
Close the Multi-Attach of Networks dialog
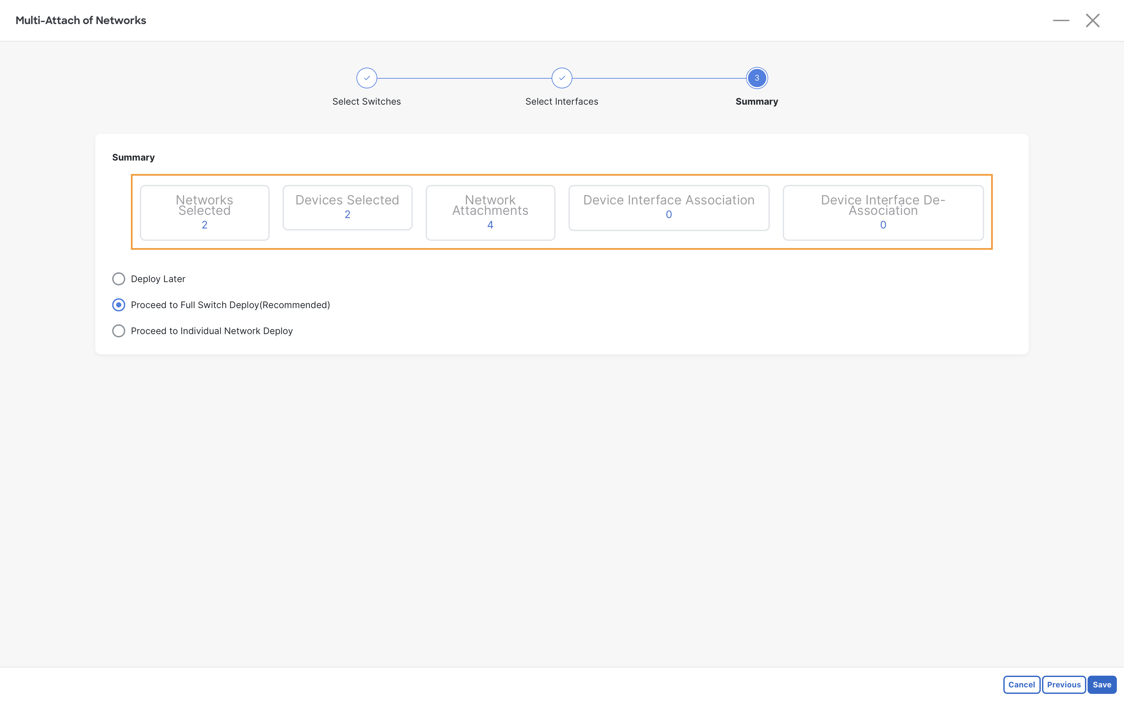click(x=1092, y=20)
